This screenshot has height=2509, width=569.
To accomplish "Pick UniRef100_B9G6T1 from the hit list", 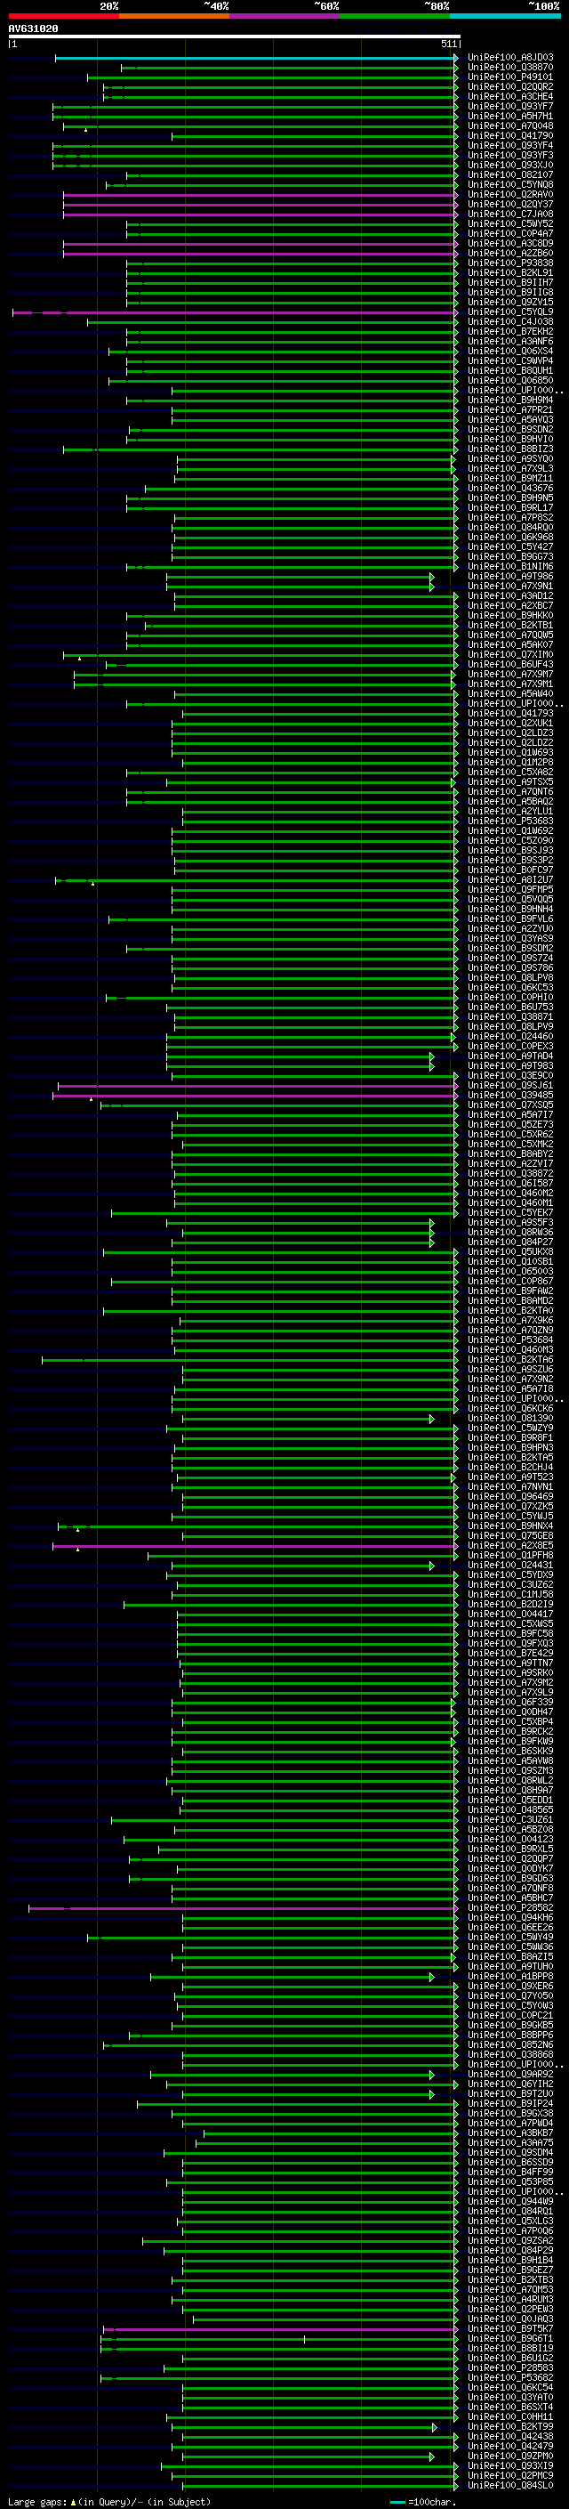I will point(510,2338).
